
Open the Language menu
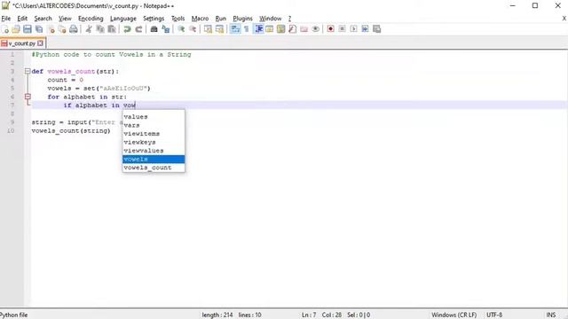(123, 19)
